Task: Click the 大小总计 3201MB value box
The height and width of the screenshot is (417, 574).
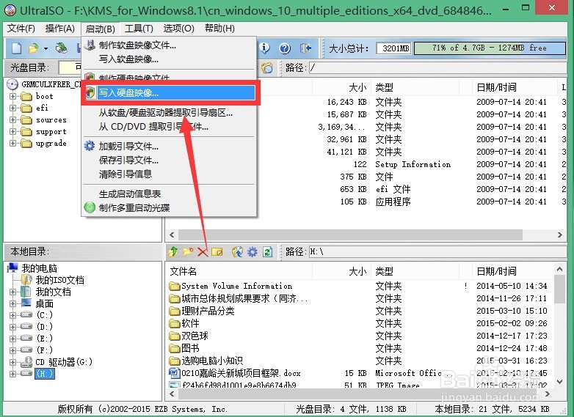Action: click(393, 48)
